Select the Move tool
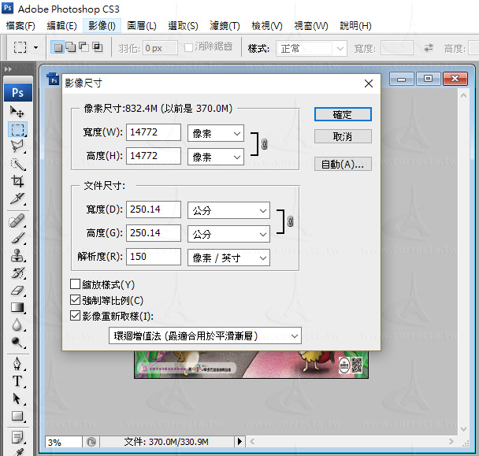The height and width of the screenshot is (456, 479). pos(17,113)
